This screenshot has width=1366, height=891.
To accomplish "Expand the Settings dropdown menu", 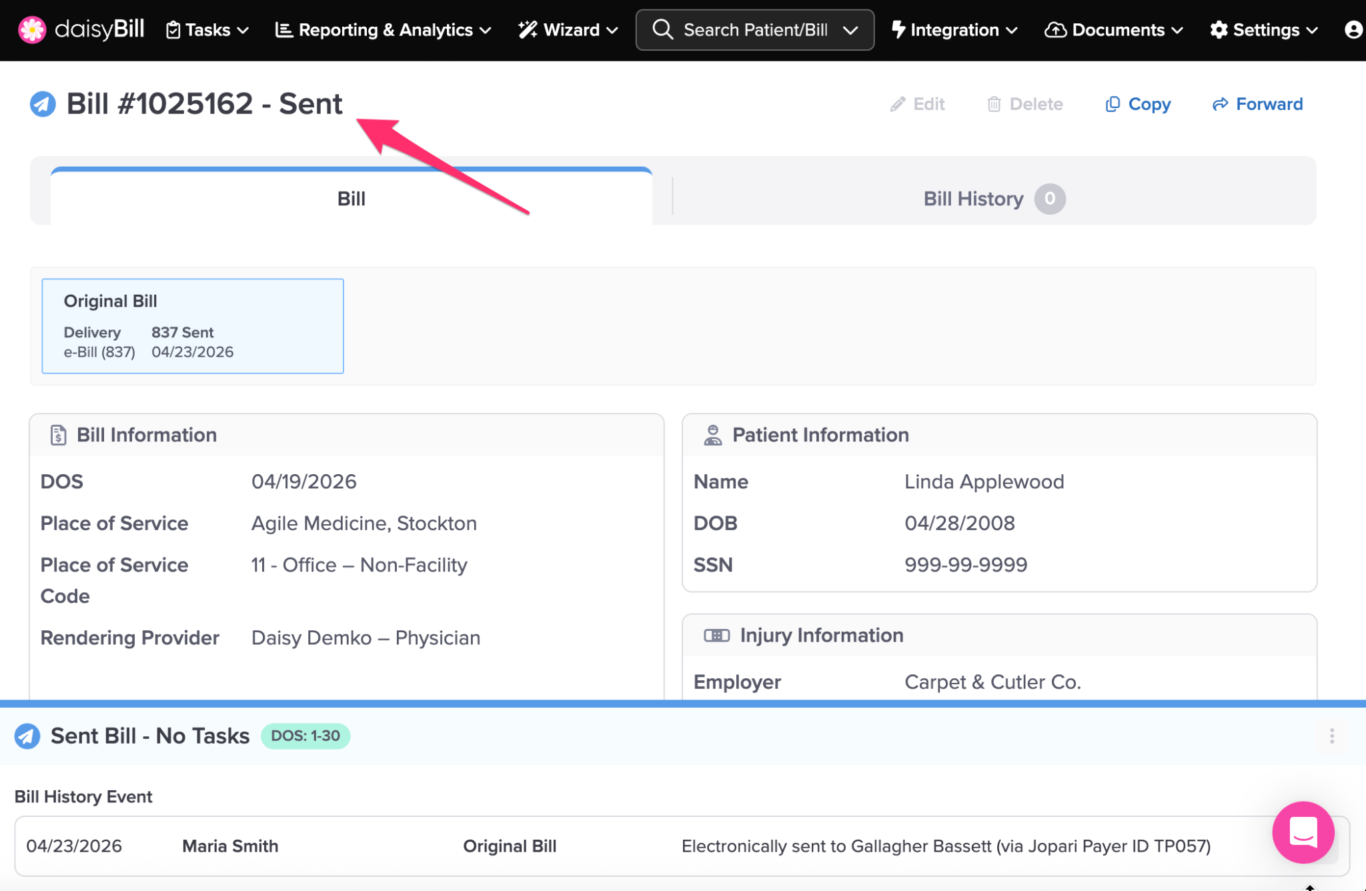I will tap(1264, 30).
